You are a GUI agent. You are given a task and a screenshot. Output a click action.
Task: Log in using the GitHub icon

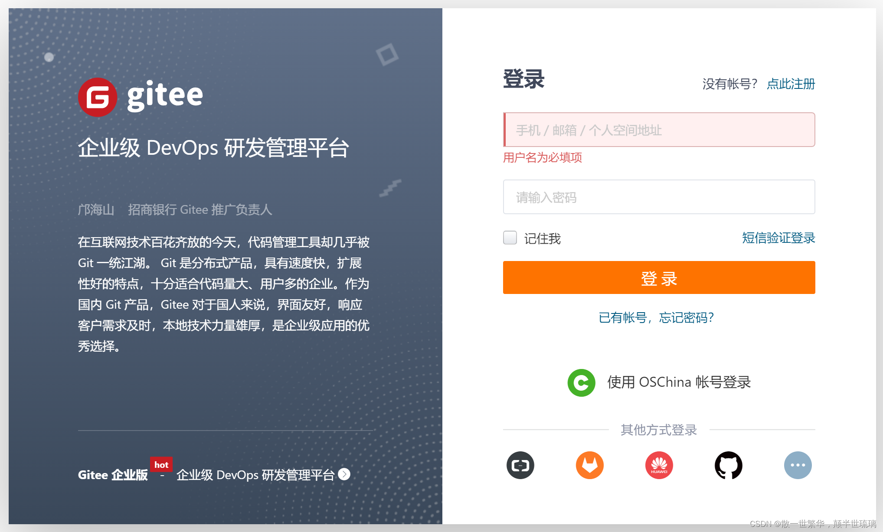coord(728,465)
